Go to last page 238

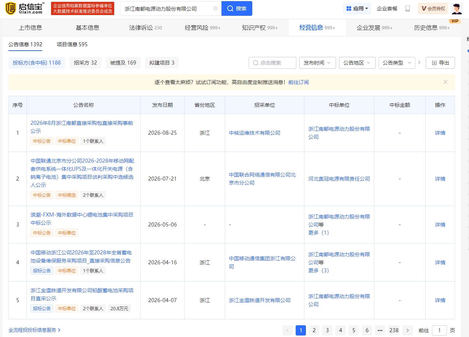(x=394, y=330)
